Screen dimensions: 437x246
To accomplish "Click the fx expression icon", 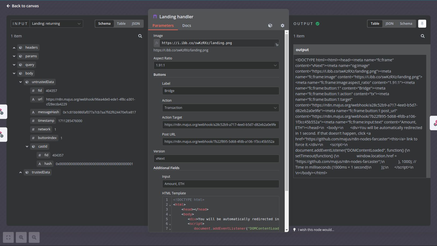I will (x=157, y=43).
